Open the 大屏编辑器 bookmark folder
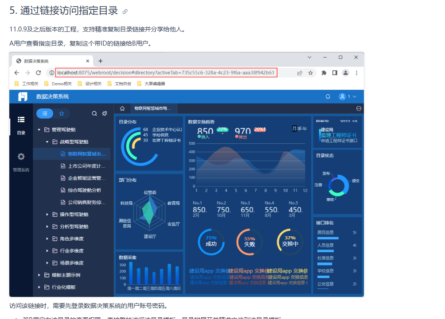This screenshot has height=319, width=445. pos(151,84)
